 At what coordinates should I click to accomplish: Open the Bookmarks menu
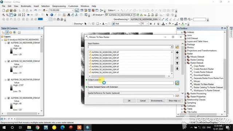26,6
